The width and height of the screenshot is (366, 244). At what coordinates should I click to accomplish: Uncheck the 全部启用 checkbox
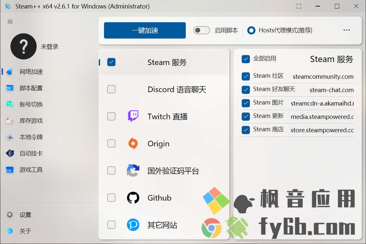coord(246,59)
